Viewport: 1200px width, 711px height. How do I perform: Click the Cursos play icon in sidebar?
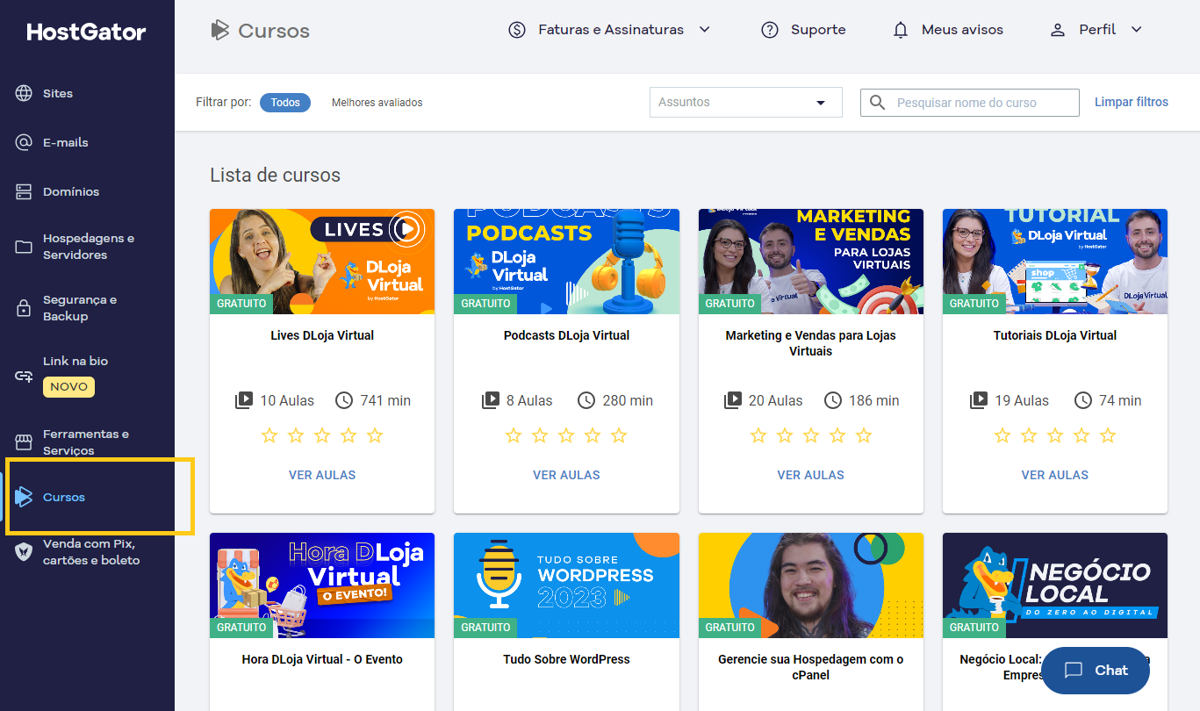[x=24, y=497]
